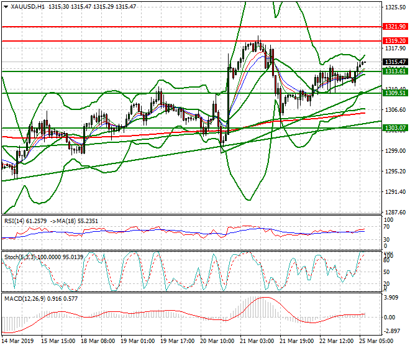Click the 15 Mar 15:00 time label
The width and height of the screenshot is (410, 348).
[58, 341]
